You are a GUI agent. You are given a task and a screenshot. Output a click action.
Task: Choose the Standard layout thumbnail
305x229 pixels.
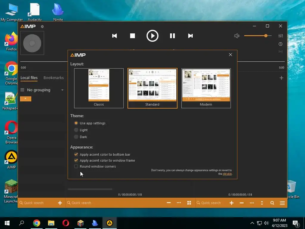coord(152,88)
